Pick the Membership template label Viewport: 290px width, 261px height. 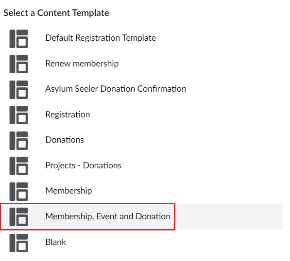coord(68,191)
